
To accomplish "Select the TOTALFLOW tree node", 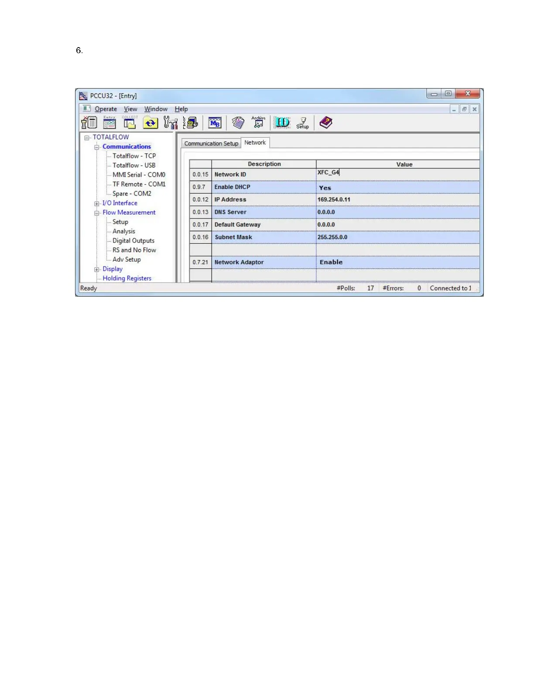I will click(x=111, y=137).
